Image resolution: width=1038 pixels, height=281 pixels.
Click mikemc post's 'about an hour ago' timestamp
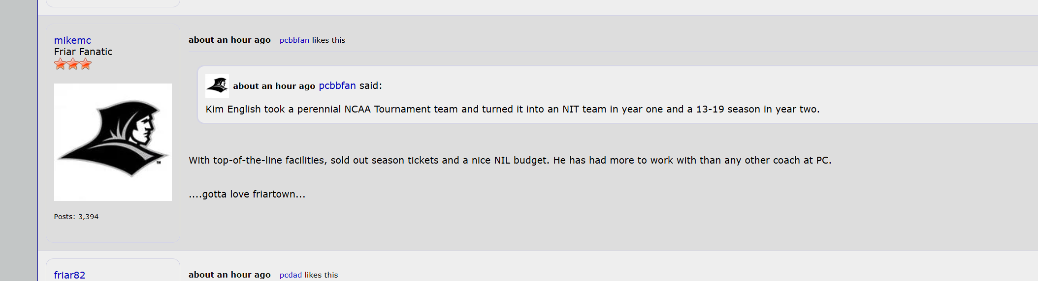click(229, 40)
